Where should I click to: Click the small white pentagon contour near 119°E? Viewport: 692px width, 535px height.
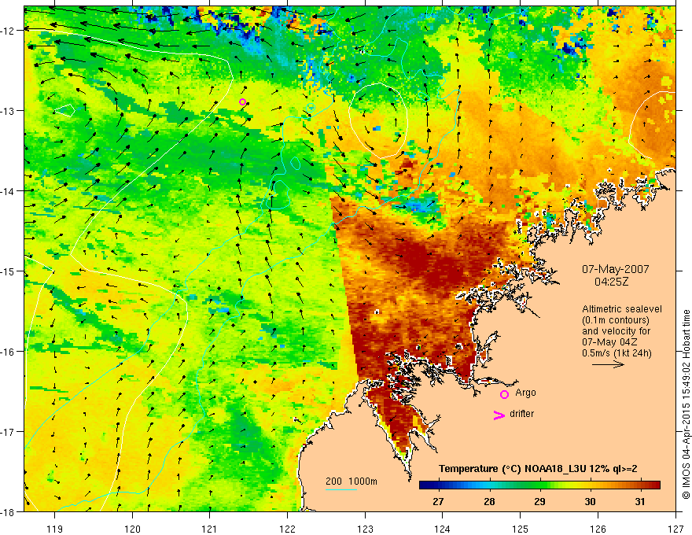64,110
